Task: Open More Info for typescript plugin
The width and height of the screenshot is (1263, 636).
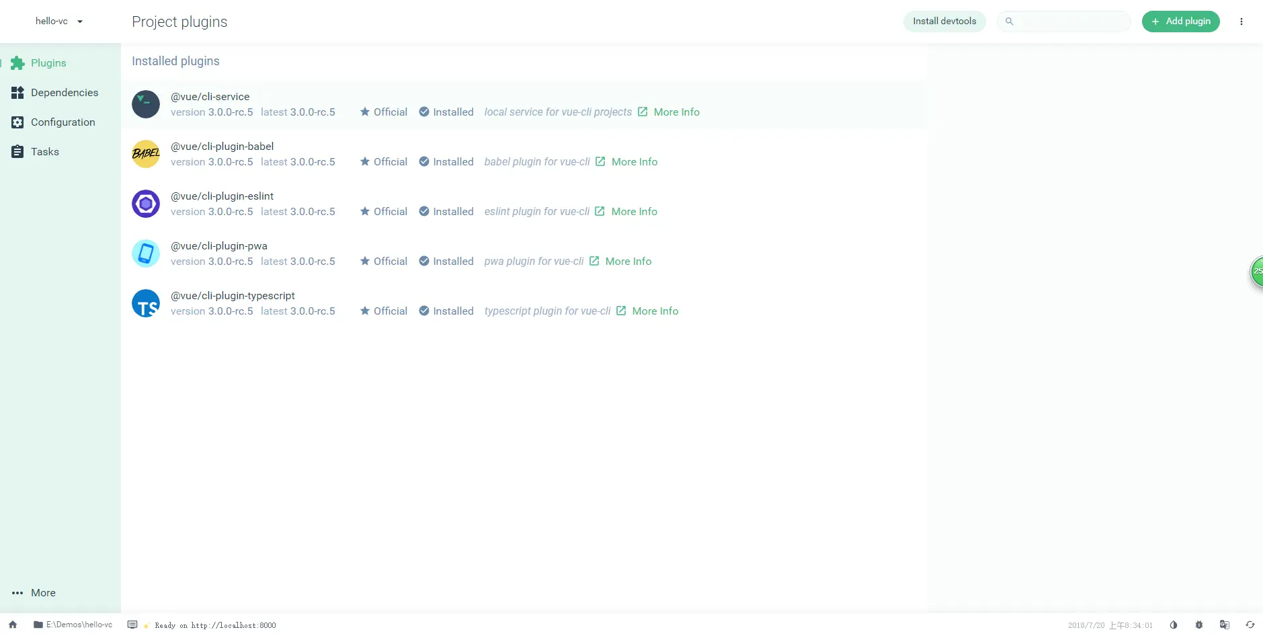Action: coord(647,311)
